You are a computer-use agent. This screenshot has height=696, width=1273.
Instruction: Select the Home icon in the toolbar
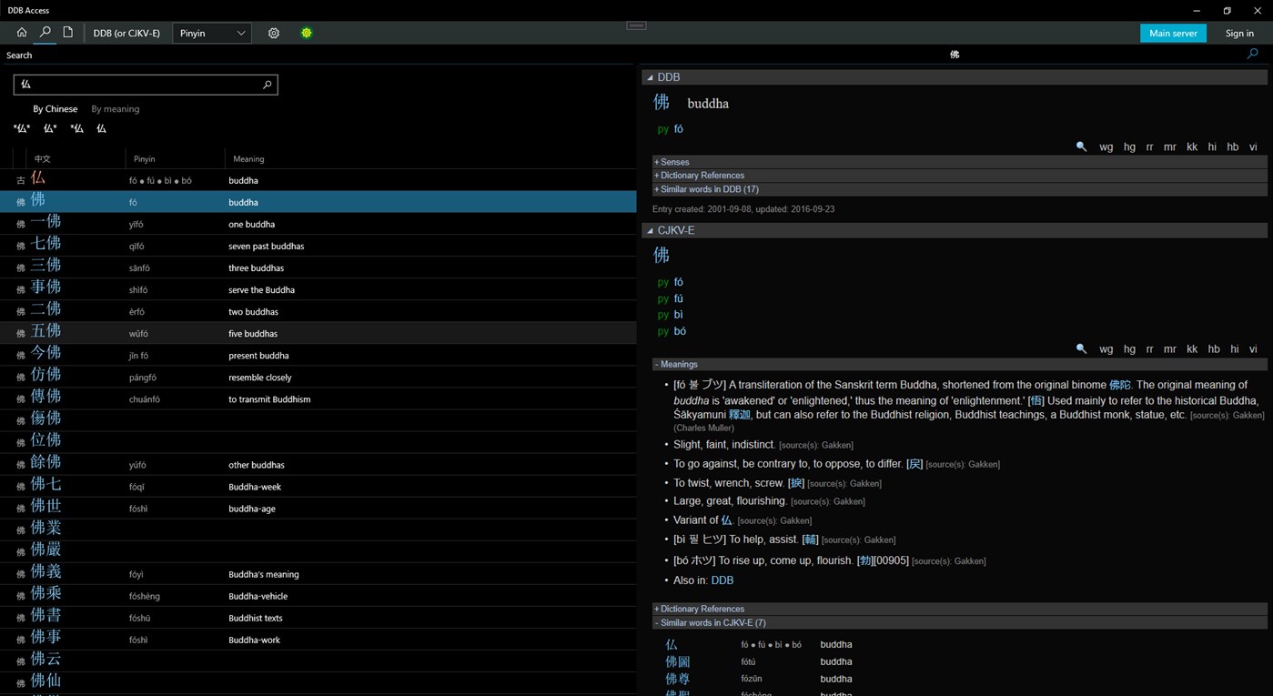[21, 33]
